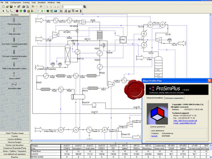Click the Serial # link
This screenshot has height=159, width=212.
[154, 136]
